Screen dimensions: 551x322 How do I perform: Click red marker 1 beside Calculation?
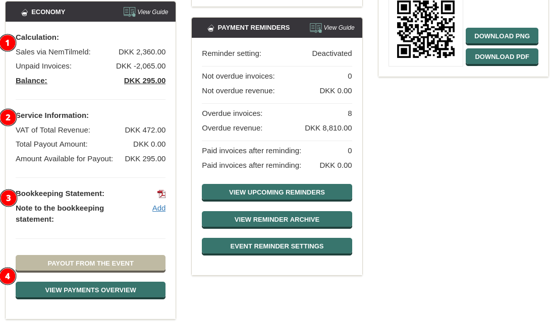coord(8,43)
